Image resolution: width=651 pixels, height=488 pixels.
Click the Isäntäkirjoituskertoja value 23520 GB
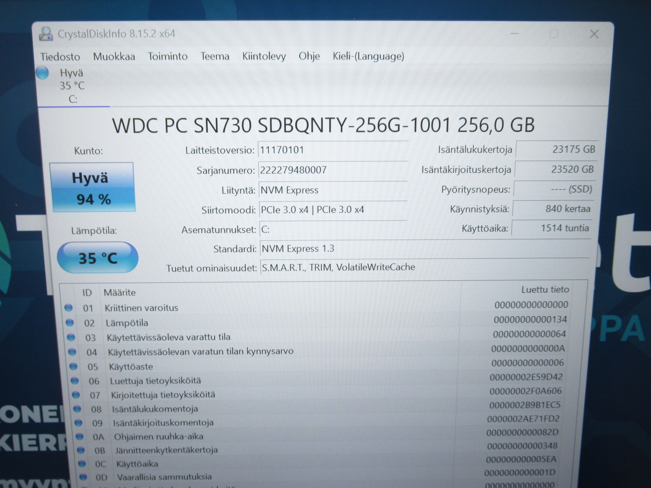556,169
